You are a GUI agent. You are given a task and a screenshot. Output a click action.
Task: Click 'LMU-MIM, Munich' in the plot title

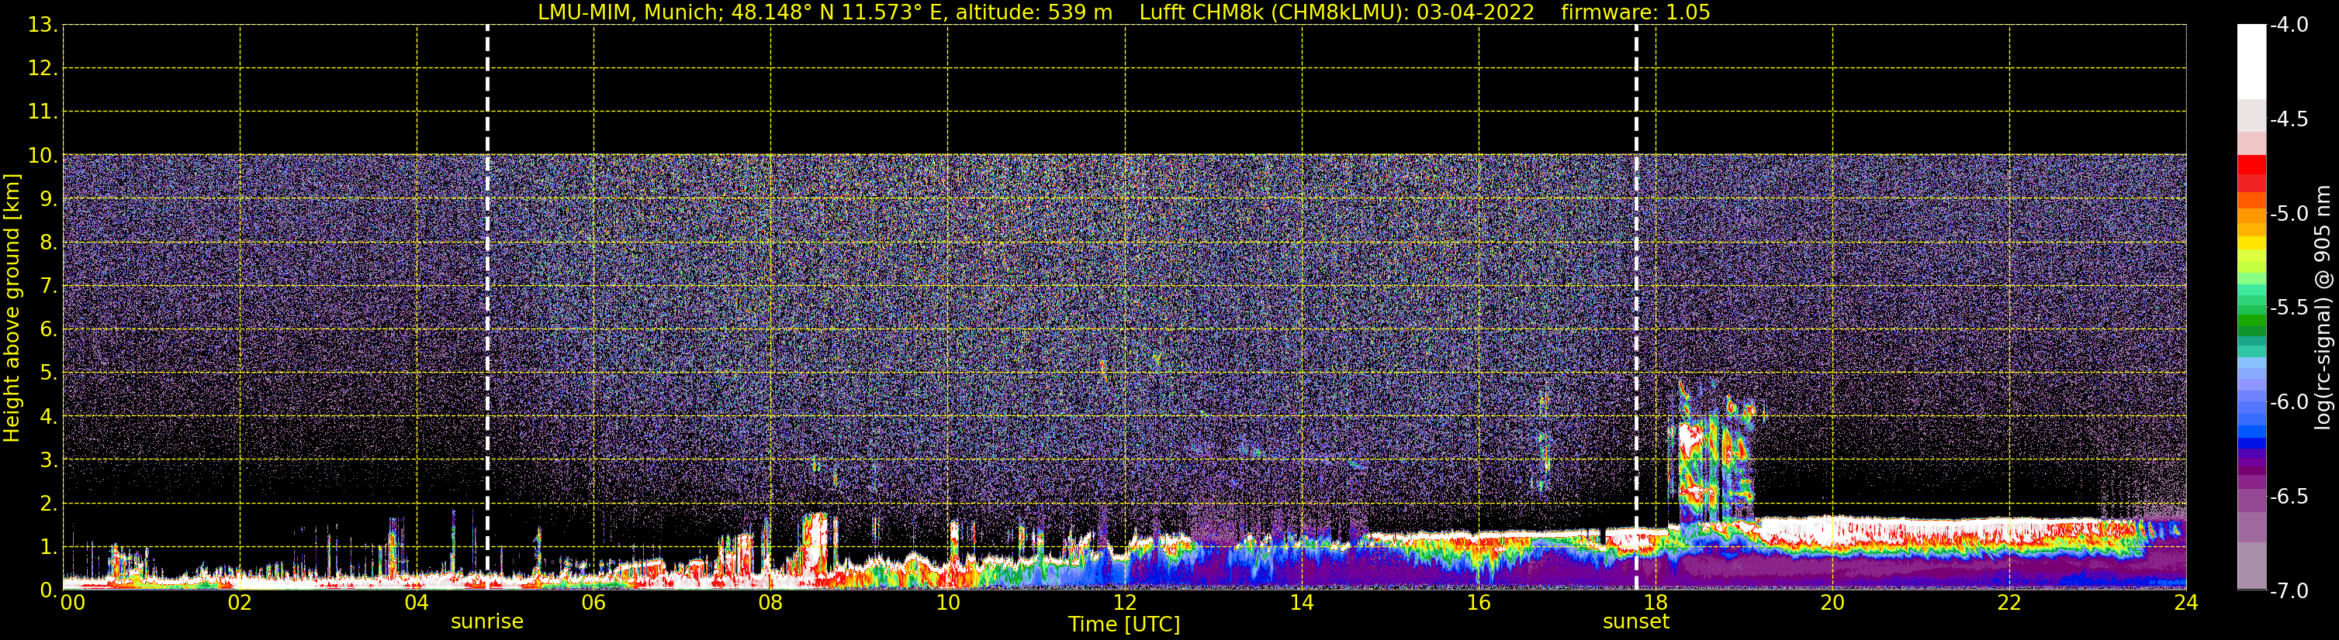628,12
